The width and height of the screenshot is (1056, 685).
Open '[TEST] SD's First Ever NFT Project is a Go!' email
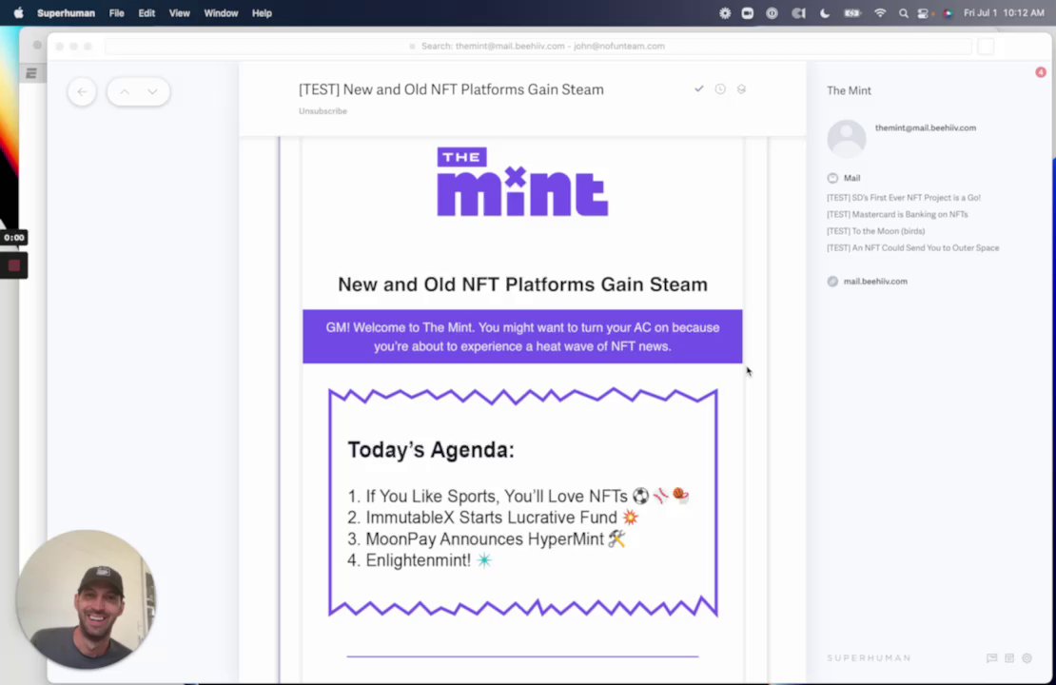click(x=903, y=197)
